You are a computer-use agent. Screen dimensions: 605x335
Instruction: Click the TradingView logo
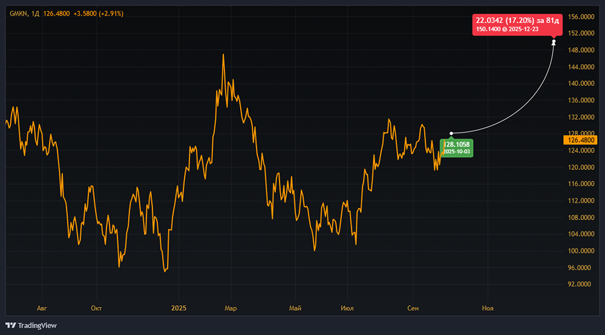pos(31,325)
